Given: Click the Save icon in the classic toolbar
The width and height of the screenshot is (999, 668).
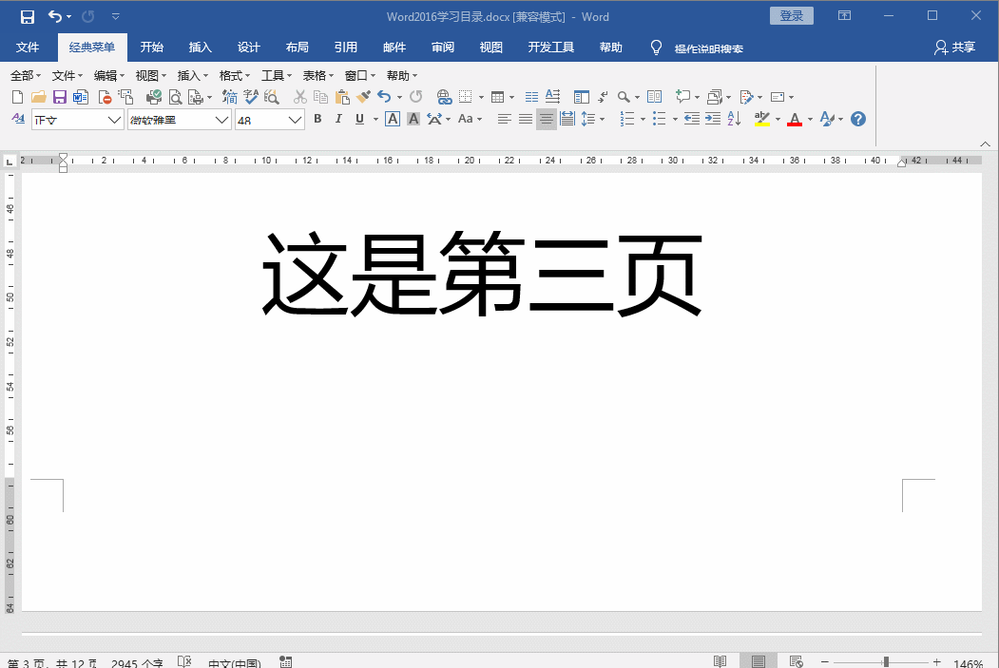Looking at the screenshot, I should click(59, 97).
